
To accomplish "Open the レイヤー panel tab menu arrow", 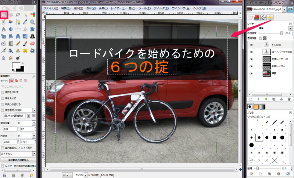I will pos(290,24).
